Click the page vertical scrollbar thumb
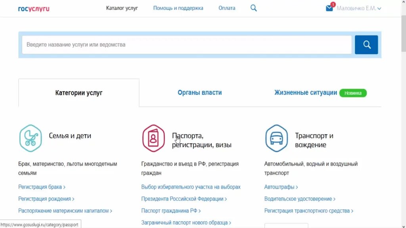The width and height of the screenshot is (406, 228). [403, 34]
